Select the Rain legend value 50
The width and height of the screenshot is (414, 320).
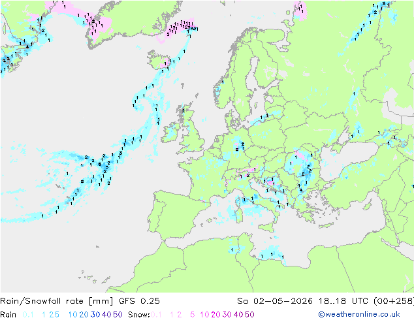click(x=118, y=315)
